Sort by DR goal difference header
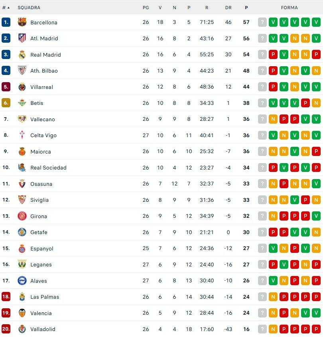323x337 pixels. [x=228, y=8]
